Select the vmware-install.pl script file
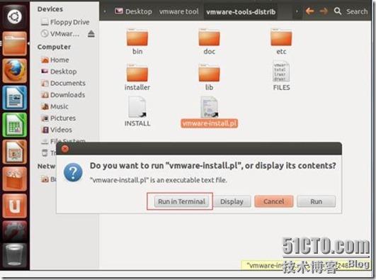Image resolution: width=376 pixels, height=280 pixels. pyautogui.click(x=209, y=112)
